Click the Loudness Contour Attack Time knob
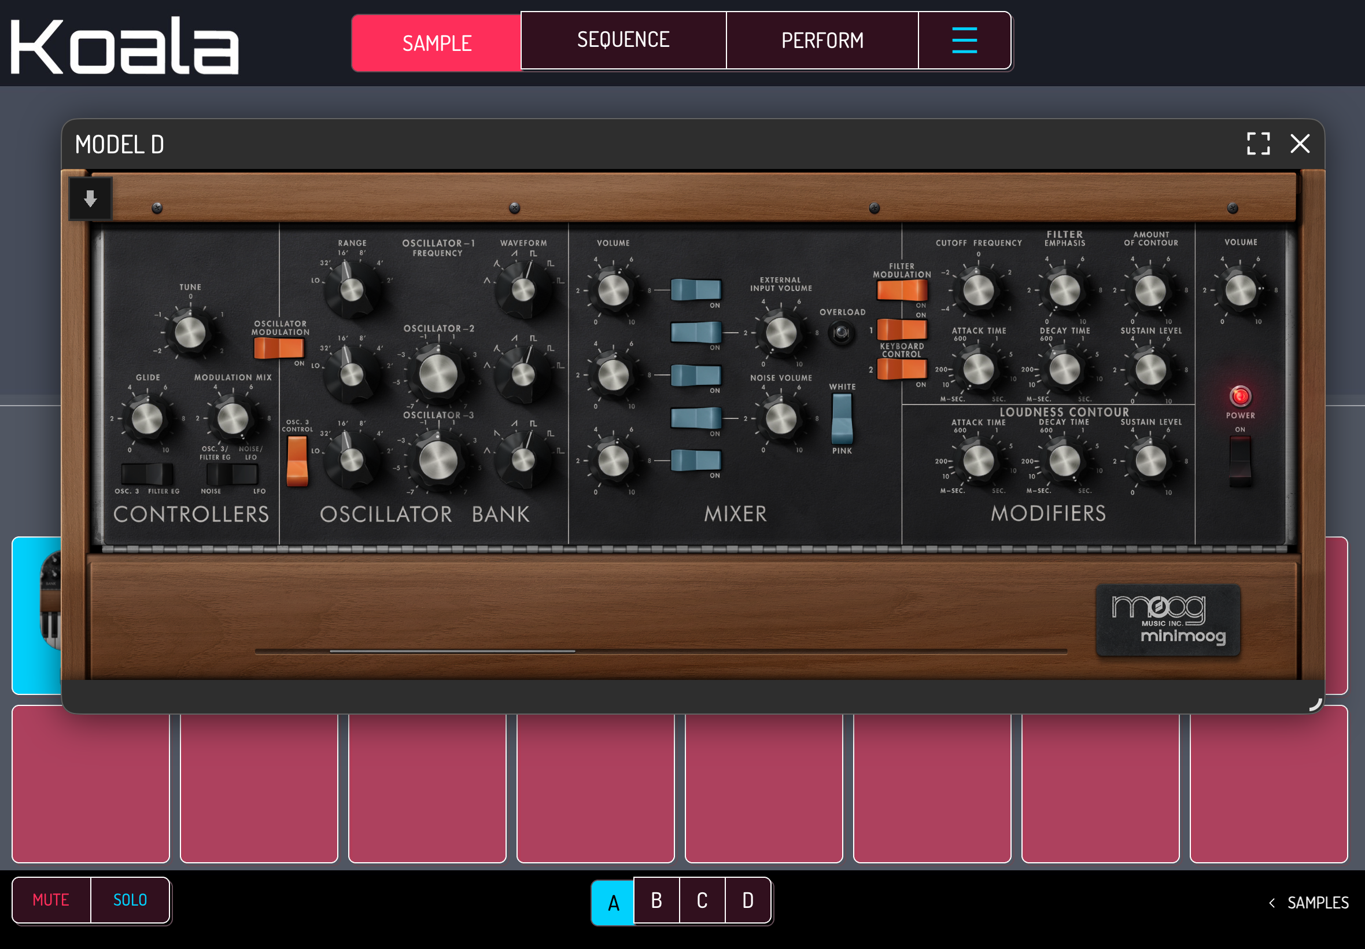Screen dimensions: 1365x949 click(978, 460)
